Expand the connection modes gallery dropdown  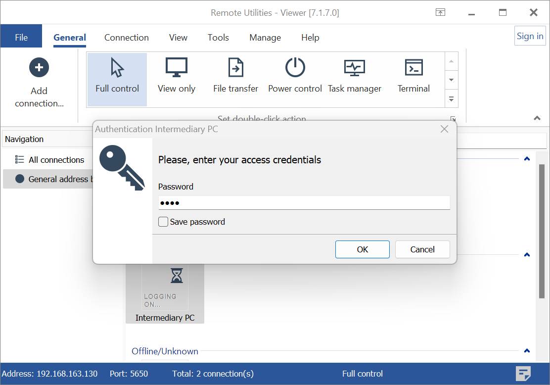(x=451, y=98)
